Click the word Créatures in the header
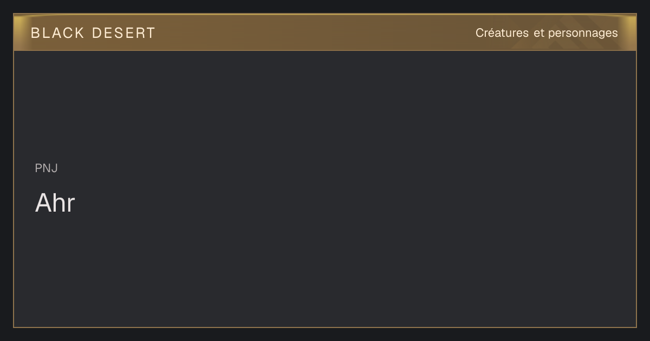 502,33
